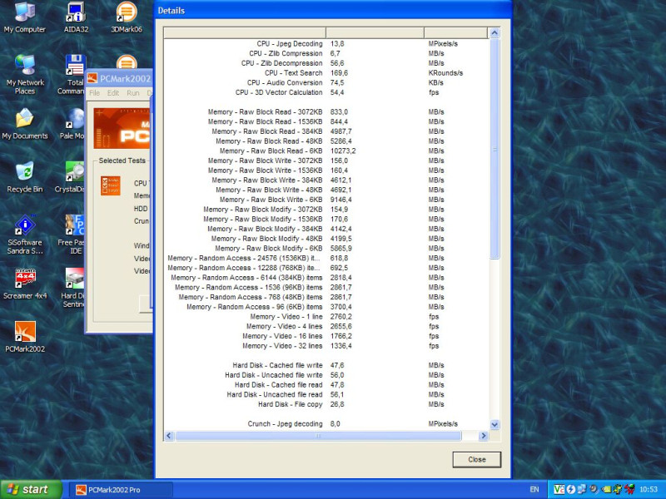The width and height of the screenshot is (666, 499).
Task: Click the KRounds/s unit cell
Action: 445,73
